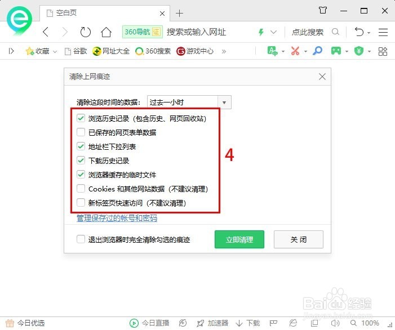Image resolution: width=395 pixels, height=330 pixels.
Task: Select the 空白页 tab
Action: (x=105, y=13)
